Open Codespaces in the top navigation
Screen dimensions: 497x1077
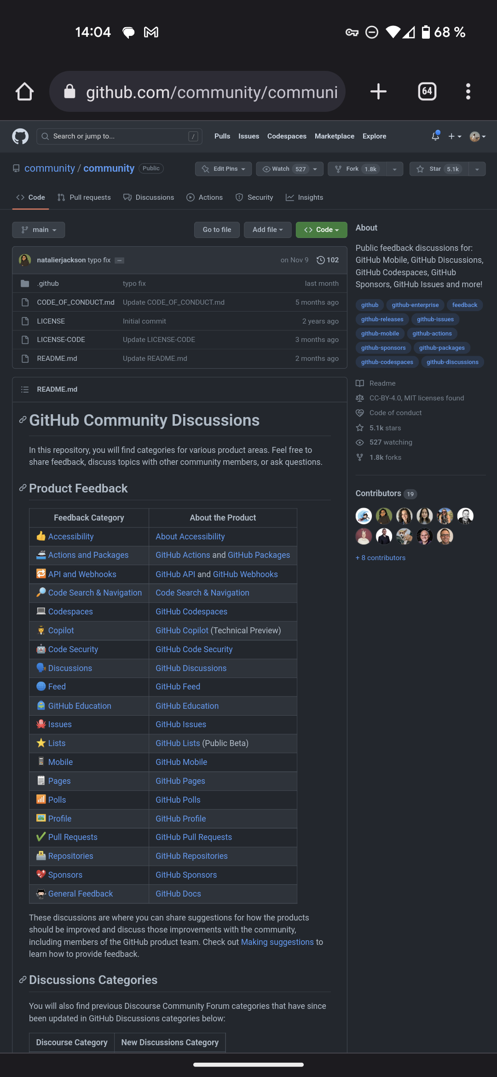[x=287, y=136]
